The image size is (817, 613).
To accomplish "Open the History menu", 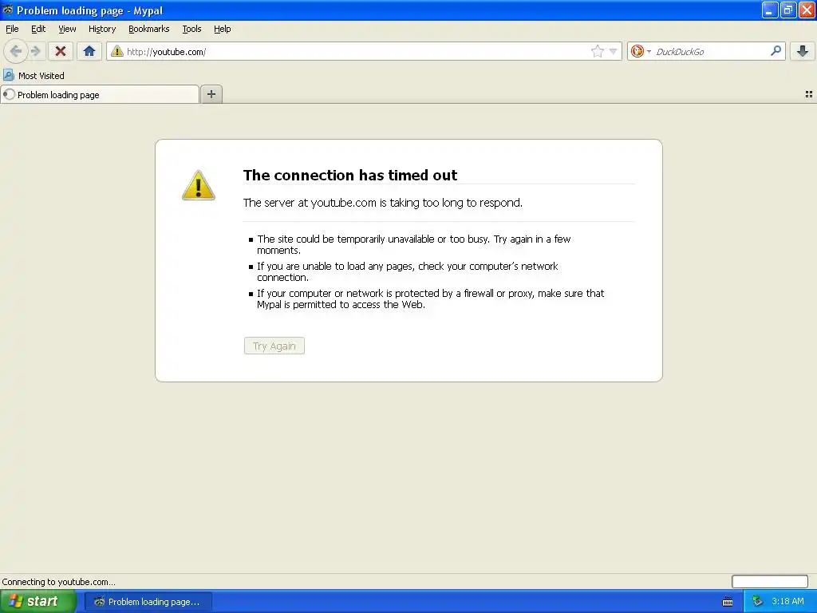I will click(102, 29).
